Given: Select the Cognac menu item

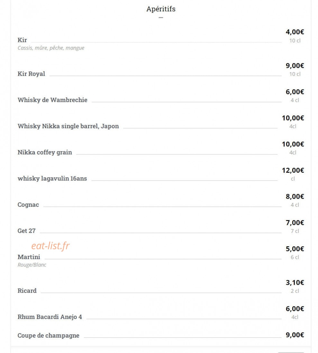Looking at the screenshot, I should pyautogui.click(x=28, y=205).
